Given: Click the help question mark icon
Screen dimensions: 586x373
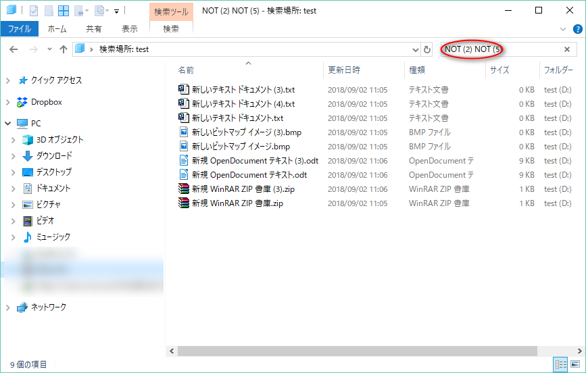Looking at the screenshot, I should click(577, 29).
